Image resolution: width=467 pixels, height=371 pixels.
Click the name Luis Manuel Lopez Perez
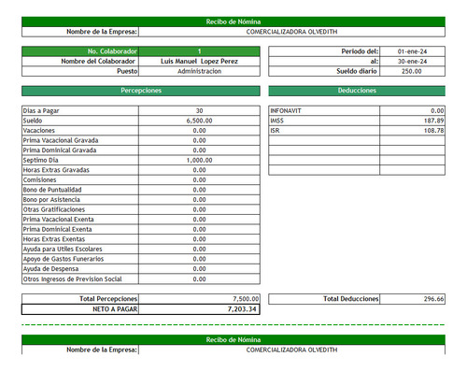199,62
